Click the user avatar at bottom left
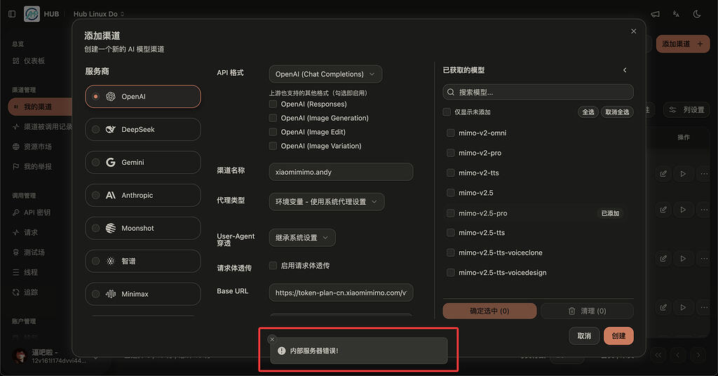The image size is (718, 376). point(20,356)
